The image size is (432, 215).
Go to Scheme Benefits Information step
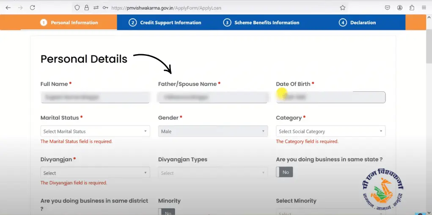[x=261, y=22]
